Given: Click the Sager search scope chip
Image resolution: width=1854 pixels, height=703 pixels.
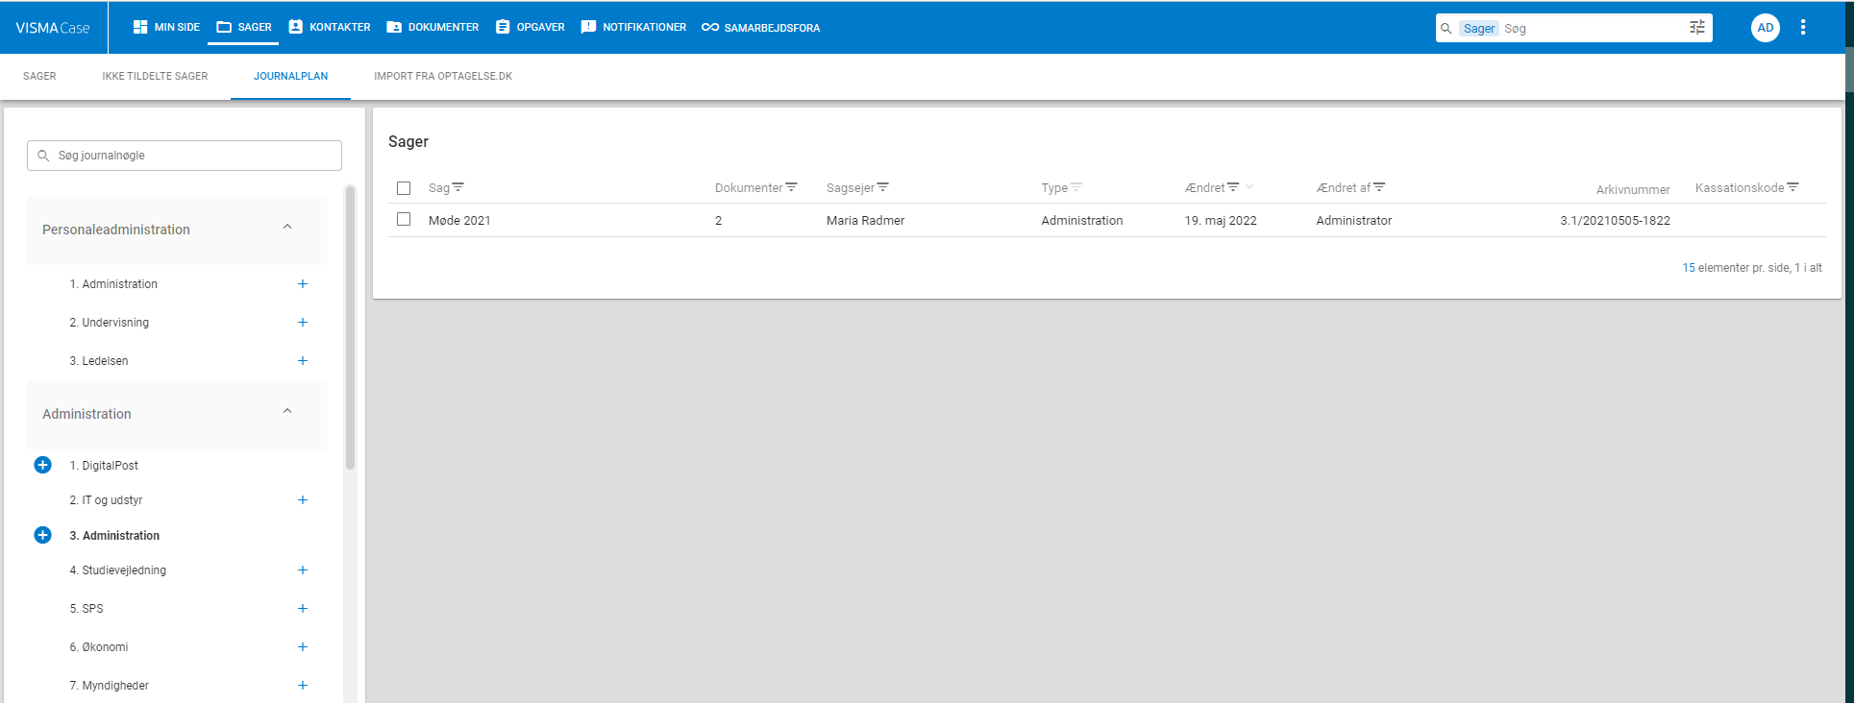Looking at the screenshot, I should point(1479,28).
